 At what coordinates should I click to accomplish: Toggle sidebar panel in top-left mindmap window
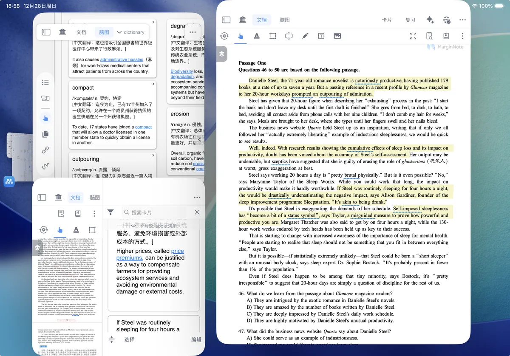pos(46,32)
